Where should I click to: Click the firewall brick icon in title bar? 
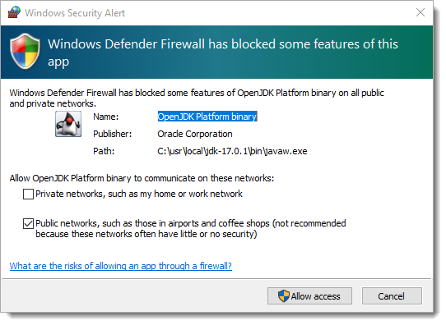tap(14, 12)
